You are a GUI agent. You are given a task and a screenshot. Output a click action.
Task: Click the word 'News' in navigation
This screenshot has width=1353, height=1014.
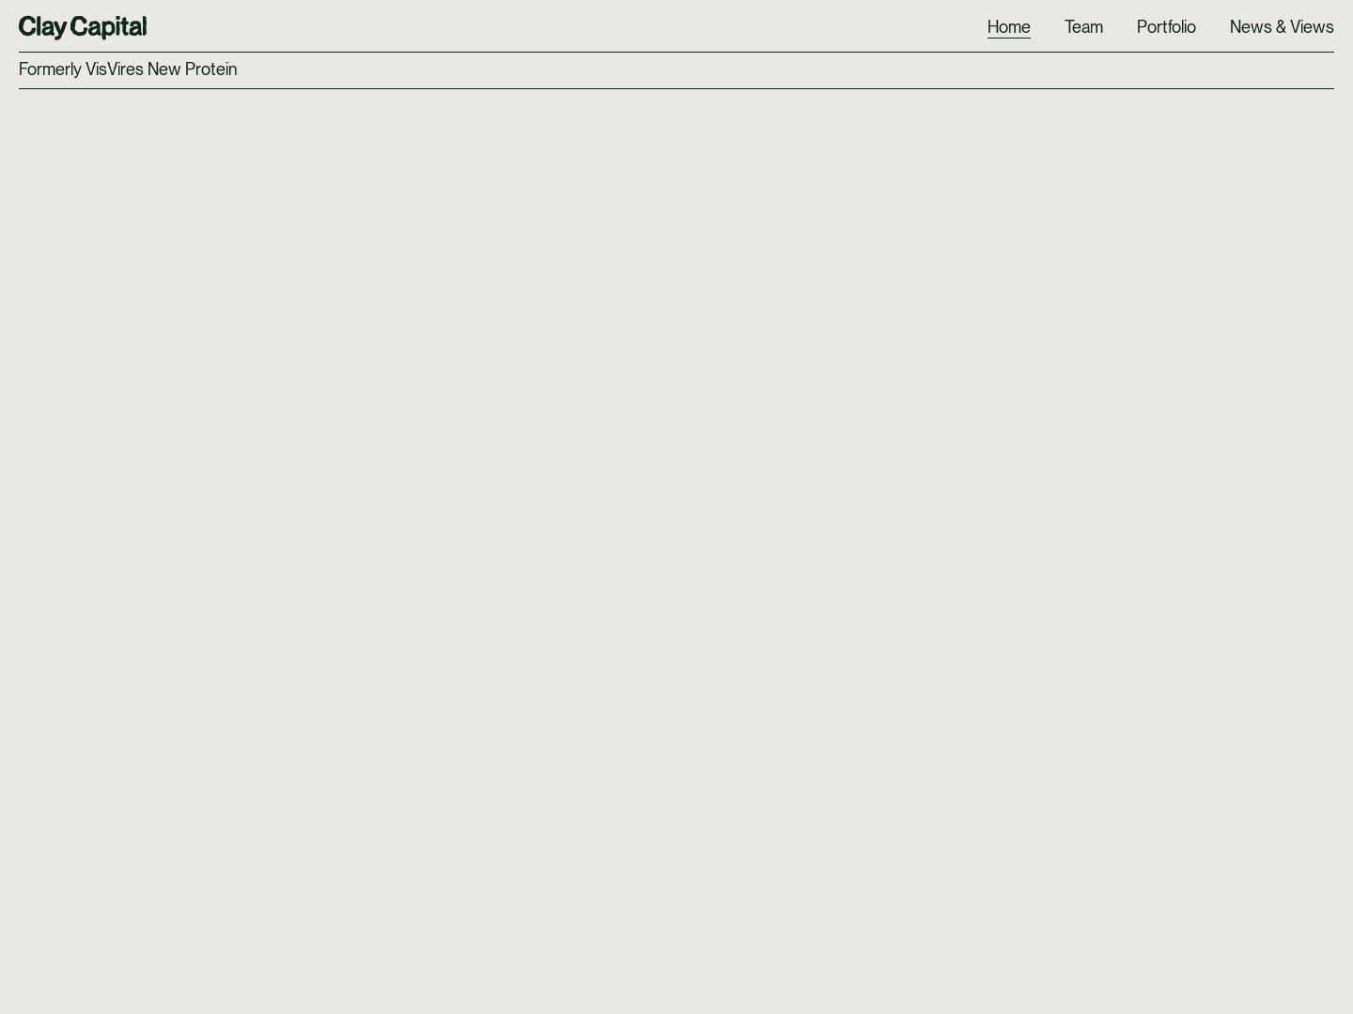(x=1251, y=27)
